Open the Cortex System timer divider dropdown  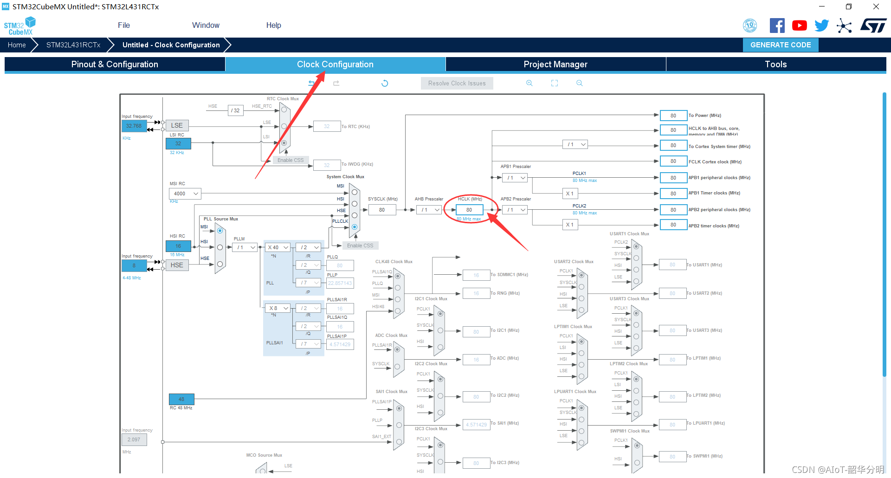[575, 144]
